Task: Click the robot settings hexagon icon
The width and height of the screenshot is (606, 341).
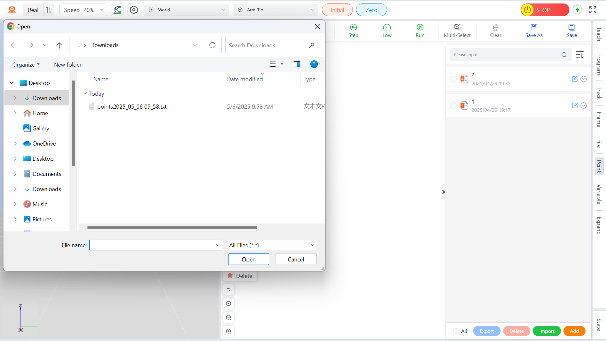Action: (x=134, y=10)
